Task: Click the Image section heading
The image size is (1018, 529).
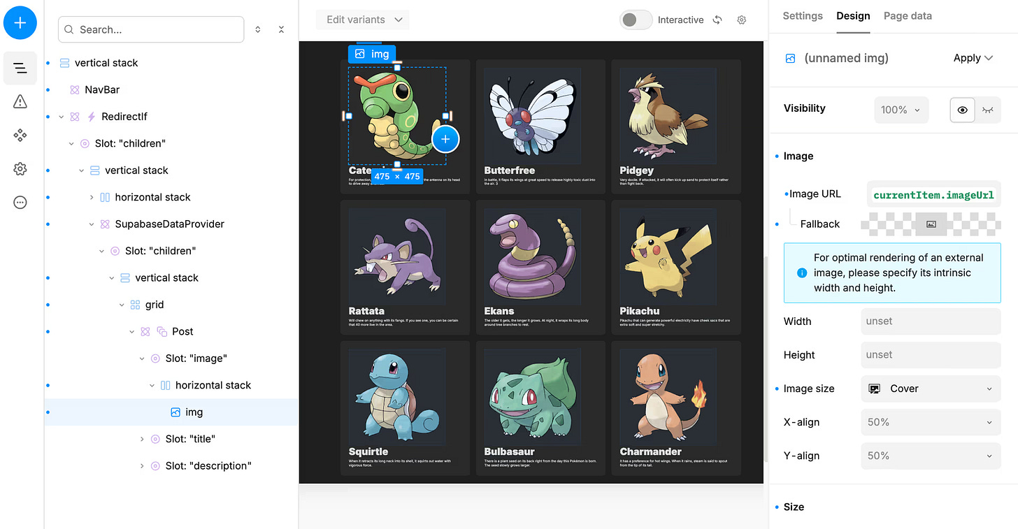Action: tap(798, 157)
